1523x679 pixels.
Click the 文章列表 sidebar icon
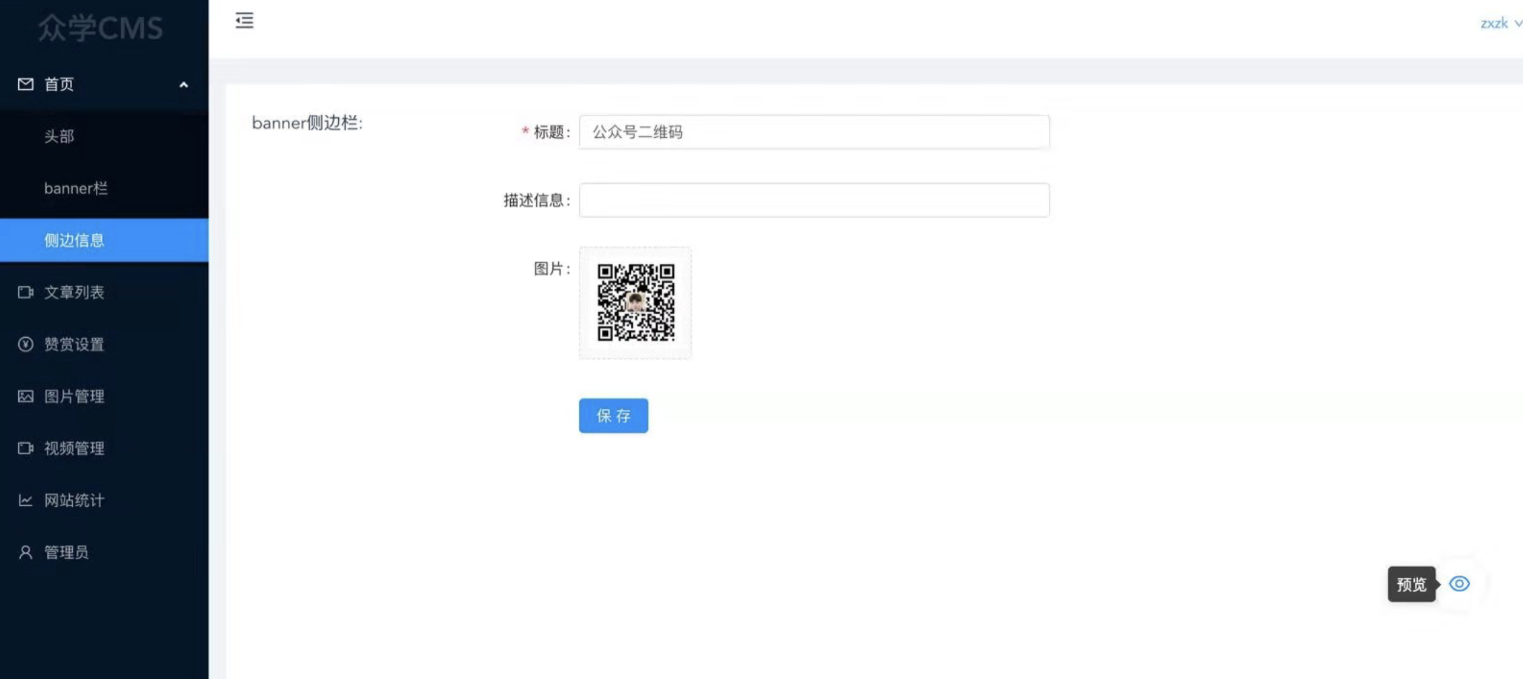[25, 292]
